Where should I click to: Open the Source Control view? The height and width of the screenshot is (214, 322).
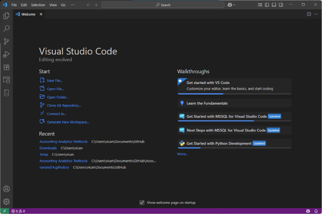coord(6,41)
